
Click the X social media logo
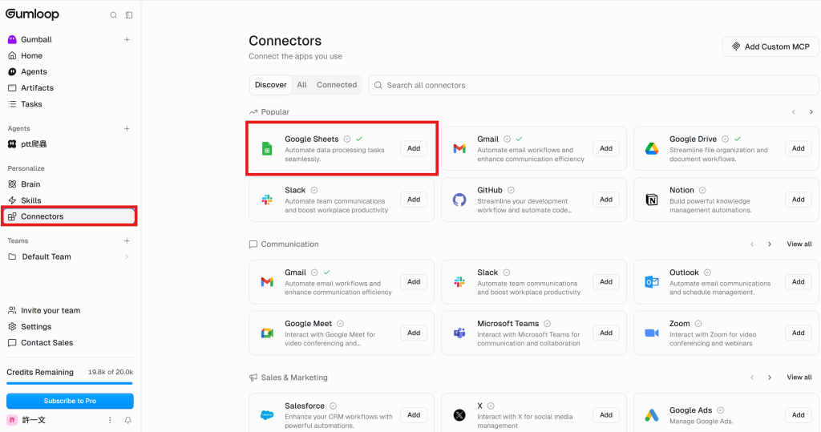[459, 415]
